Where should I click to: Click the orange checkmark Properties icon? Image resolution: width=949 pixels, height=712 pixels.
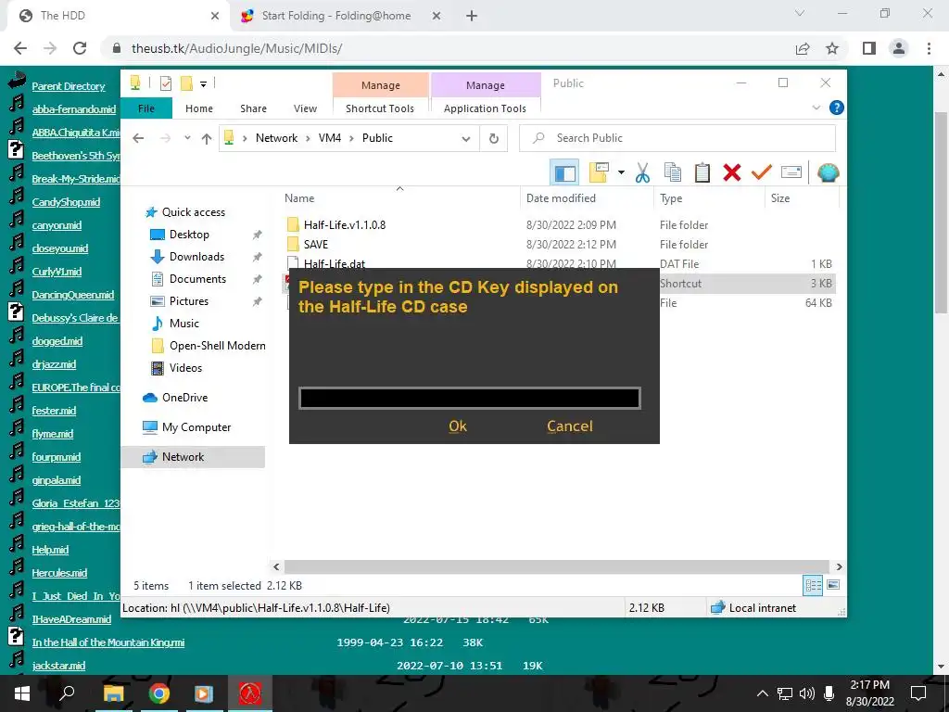click(x=762, y=173)
